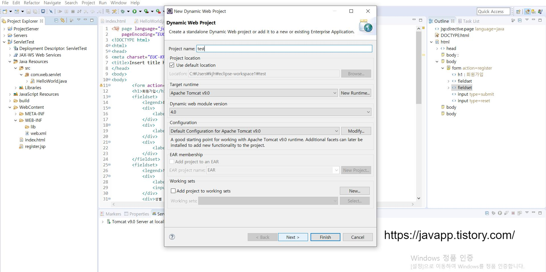Expand Servers node in Project Explorer

(4, 35)
